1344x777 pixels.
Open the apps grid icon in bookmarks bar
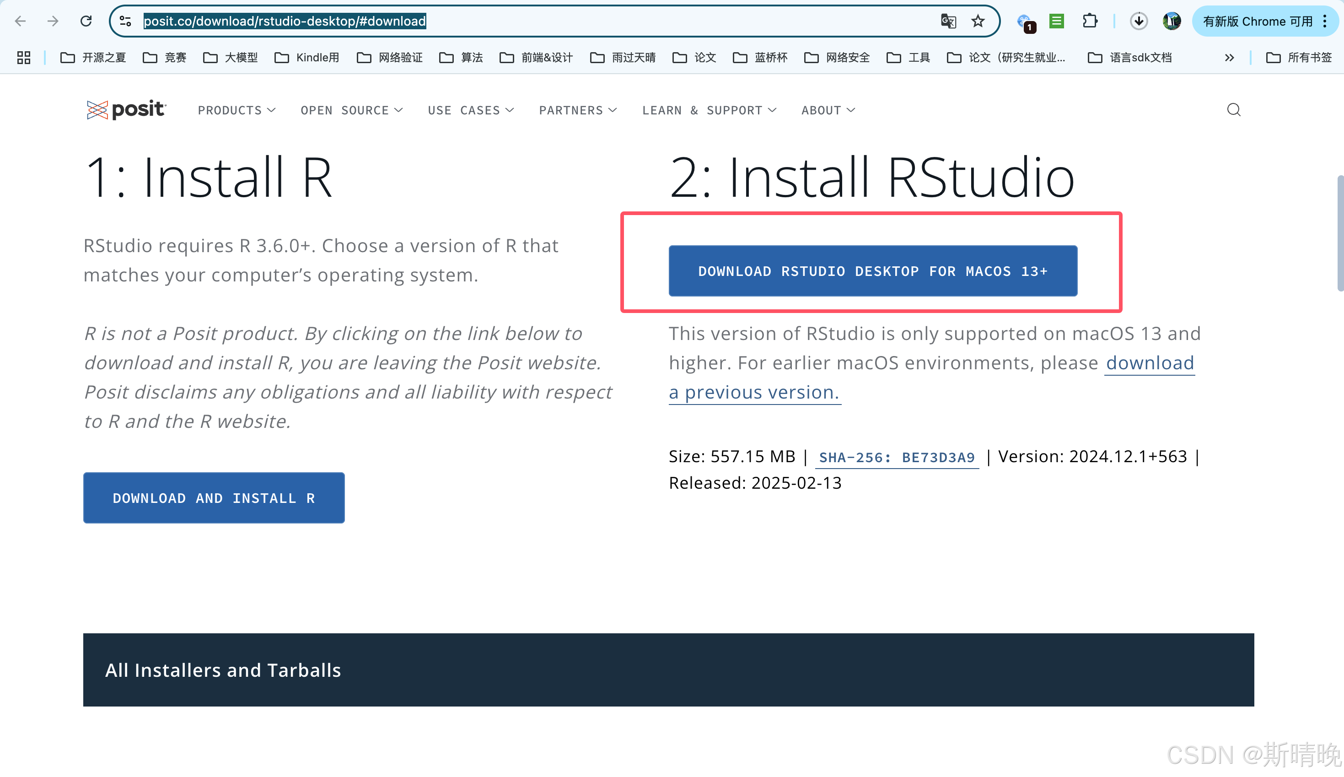[x=23, y=58]
